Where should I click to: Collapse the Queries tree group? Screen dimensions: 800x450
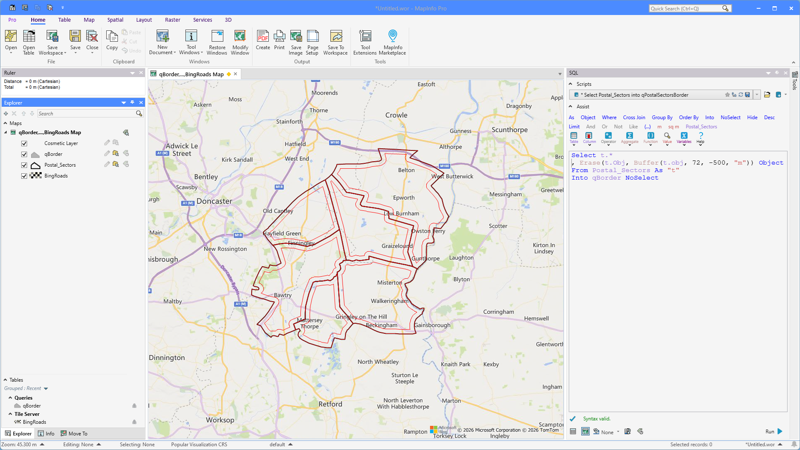(10, 398)
